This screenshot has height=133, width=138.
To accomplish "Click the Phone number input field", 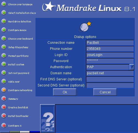I will click(110, 49).
